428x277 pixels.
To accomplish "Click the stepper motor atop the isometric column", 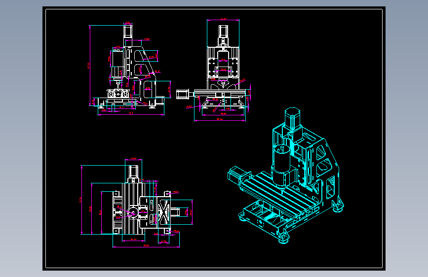I will point(292,118).
